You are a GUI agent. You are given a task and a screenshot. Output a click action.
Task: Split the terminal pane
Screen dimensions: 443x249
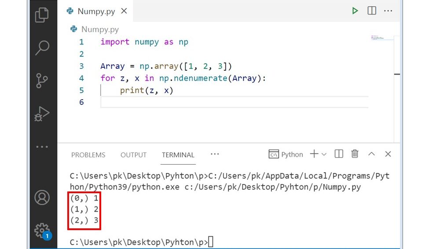pyautogui.click(x=339, y=154)
